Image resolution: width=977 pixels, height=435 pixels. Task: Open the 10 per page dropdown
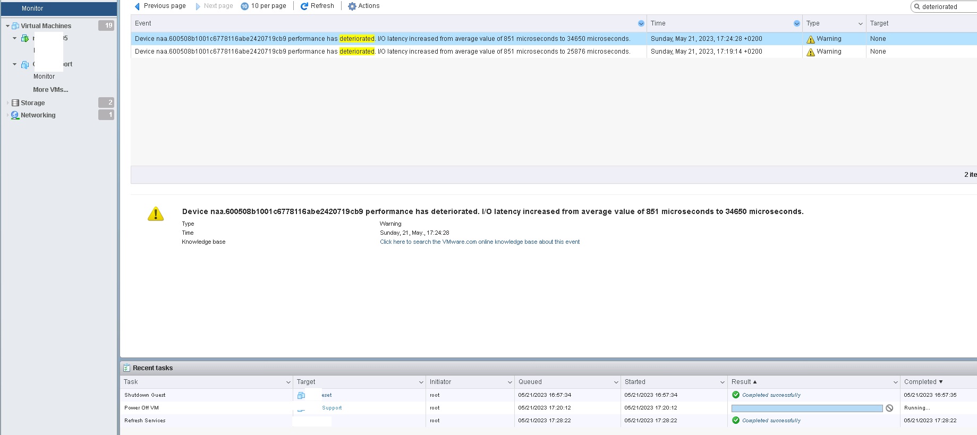[x=264, y=6]
